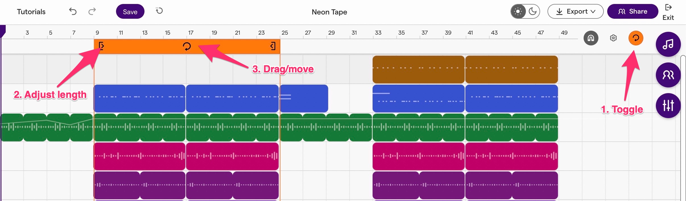The height and width of the screenshot is (201, 686).
Task: Click the Neon Tape project title
Action: tap(329, 12)
